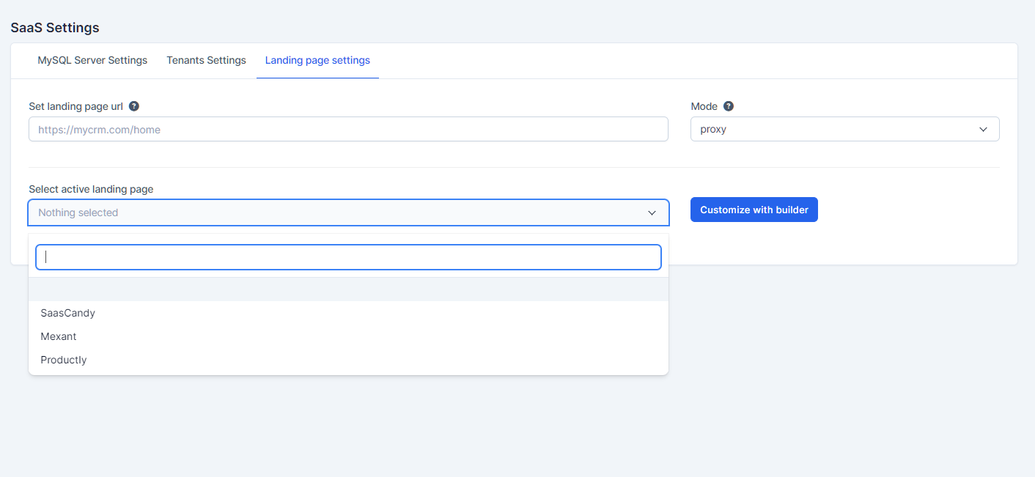The width and height of the screenshot is (1035, 477).
Task: Pick Productly in the dropdown options
Action: (x=63, y=360)
